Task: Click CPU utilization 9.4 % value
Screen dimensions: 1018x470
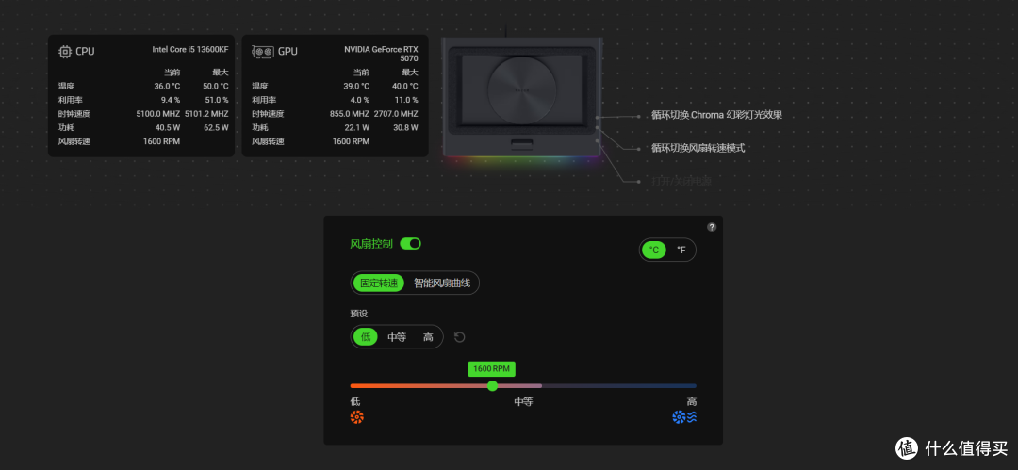Action: (170, 100)
